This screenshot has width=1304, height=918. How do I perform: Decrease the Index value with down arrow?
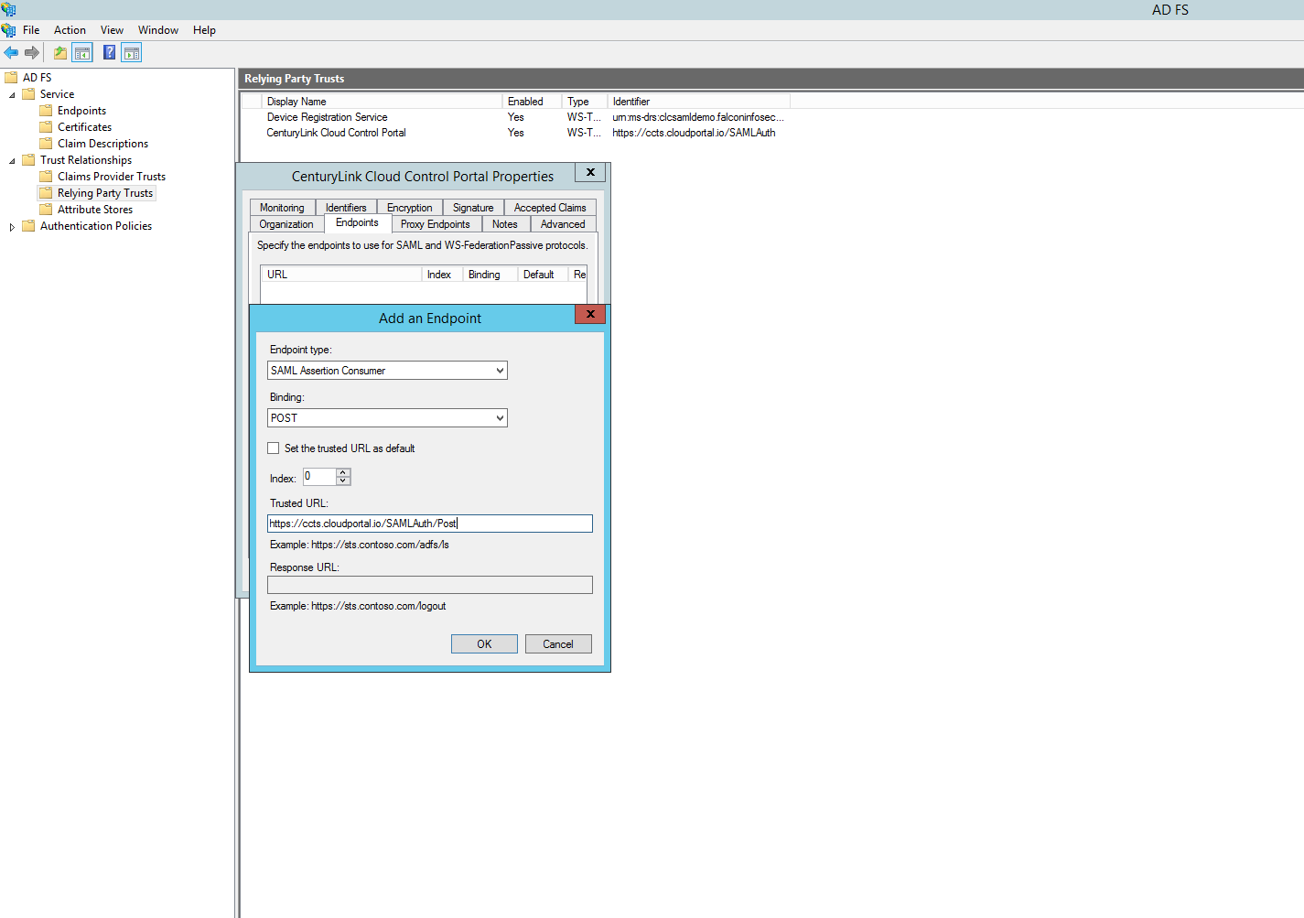343,481
